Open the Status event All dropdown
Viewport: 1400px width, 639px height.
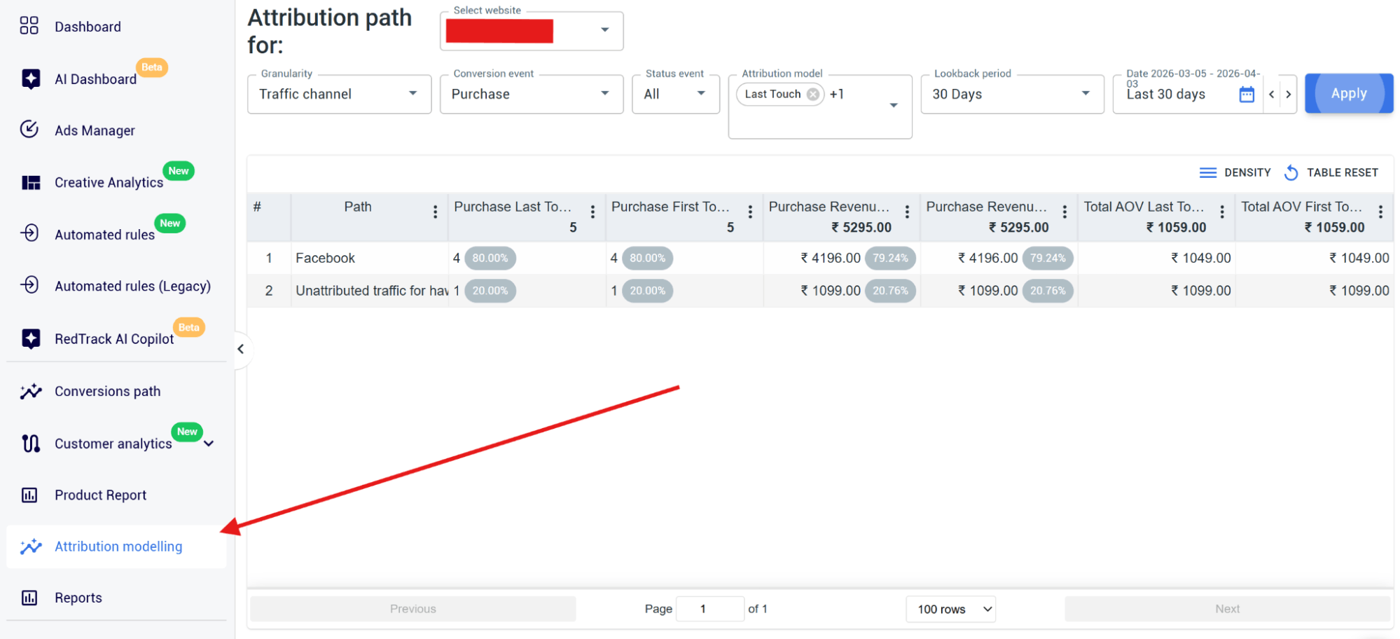tap(676, 94)
